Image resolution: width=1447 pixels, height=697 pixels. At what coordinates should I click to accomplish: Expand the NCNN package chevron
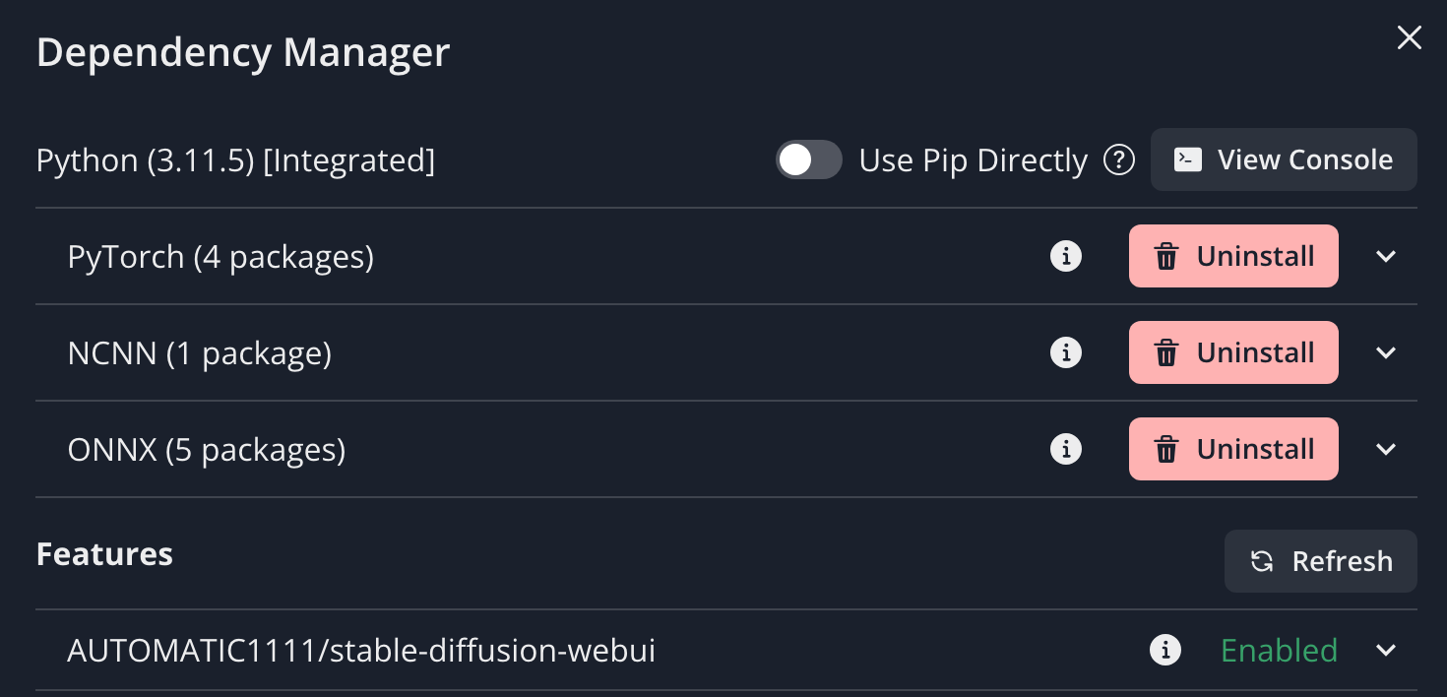tap(1386, 352)
